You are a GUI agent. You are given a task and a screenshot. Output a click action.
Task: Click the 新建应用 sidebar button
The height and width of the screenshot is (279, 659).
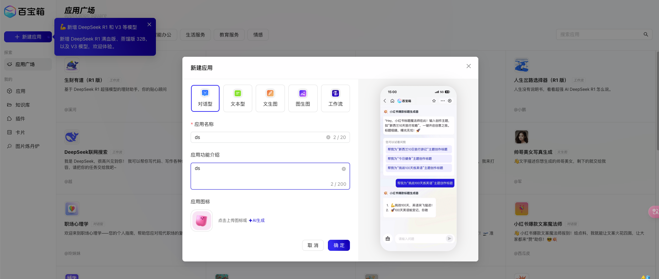(28, 37)
